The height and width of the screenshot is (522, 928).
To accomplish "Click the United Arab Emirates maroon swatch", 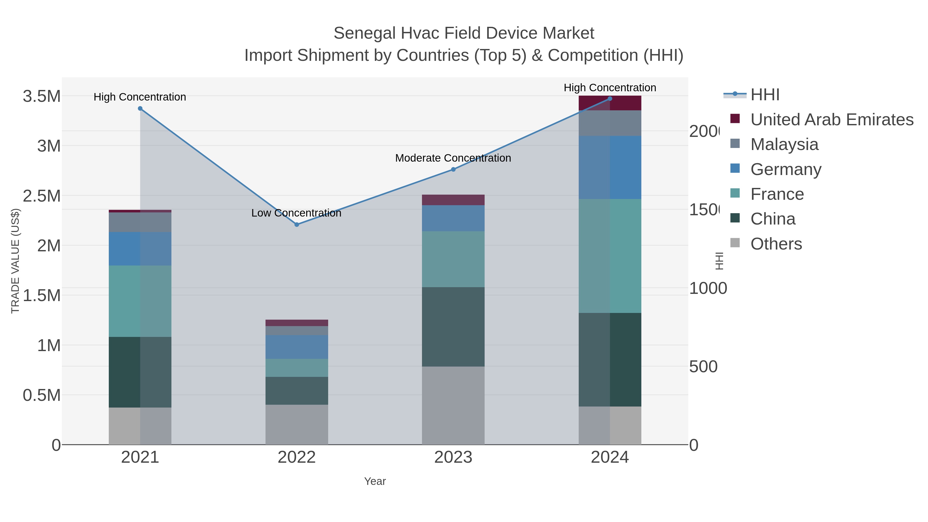I will pyautogui.click(x=735, y=119).
